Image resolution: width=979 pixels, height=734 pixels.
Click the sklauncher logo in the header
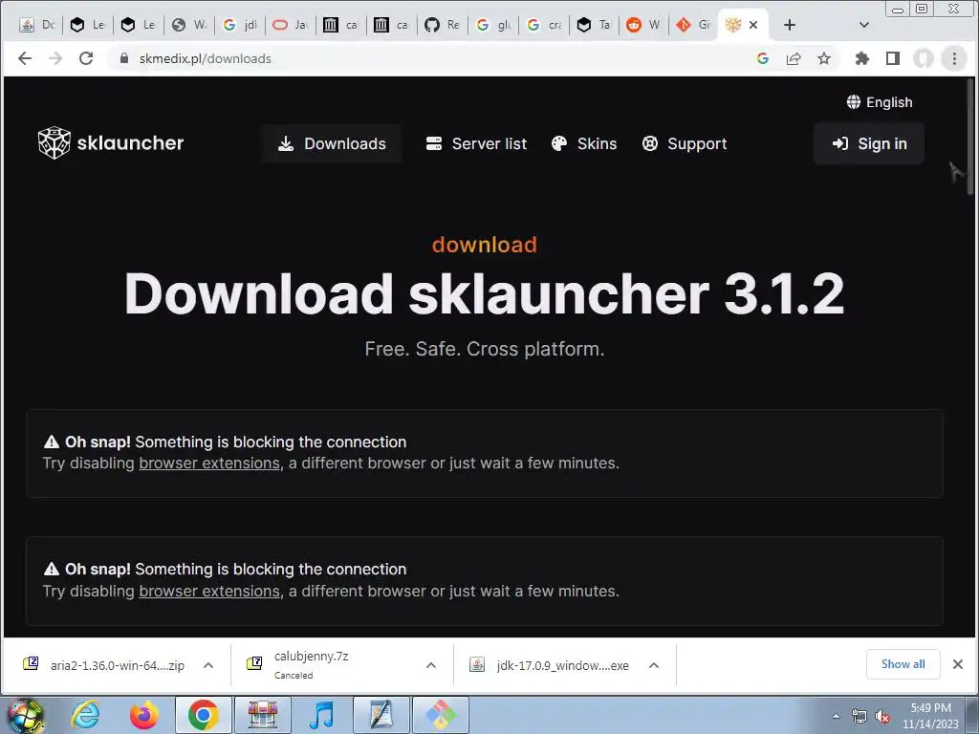111,143
